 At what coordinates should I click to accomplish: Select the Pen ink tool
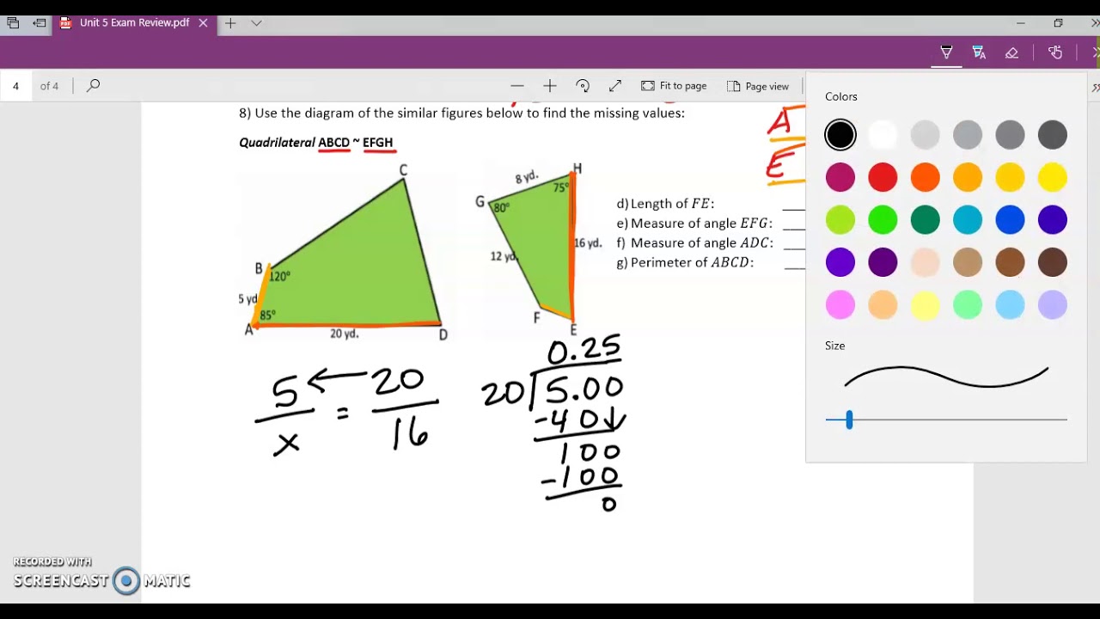tap(946, 52)
